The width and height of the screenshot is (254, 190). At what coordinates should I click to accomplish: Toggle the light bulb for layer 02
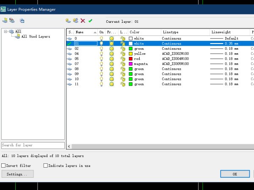coord(101,49)
